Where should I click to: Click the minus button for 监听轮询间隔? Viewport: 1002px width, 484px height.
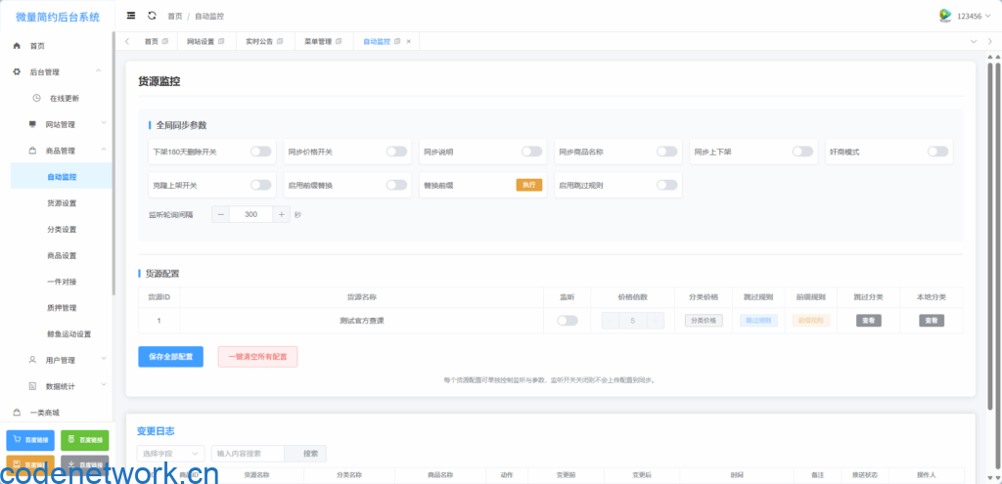pyautogui.click(x=221, y=214)
